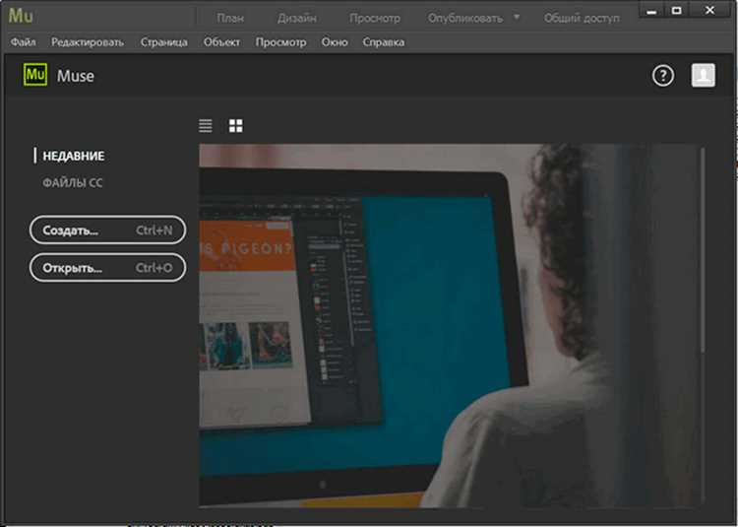Open the Файл menu

coord(23,42)
